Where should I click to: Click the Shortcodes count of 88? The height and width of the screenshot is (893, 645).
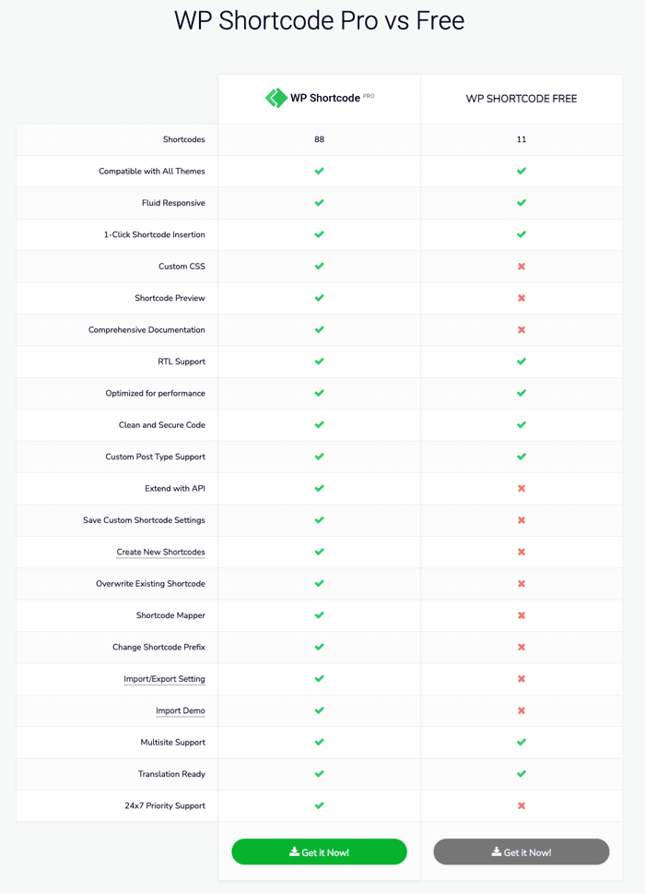click(319, 139)
